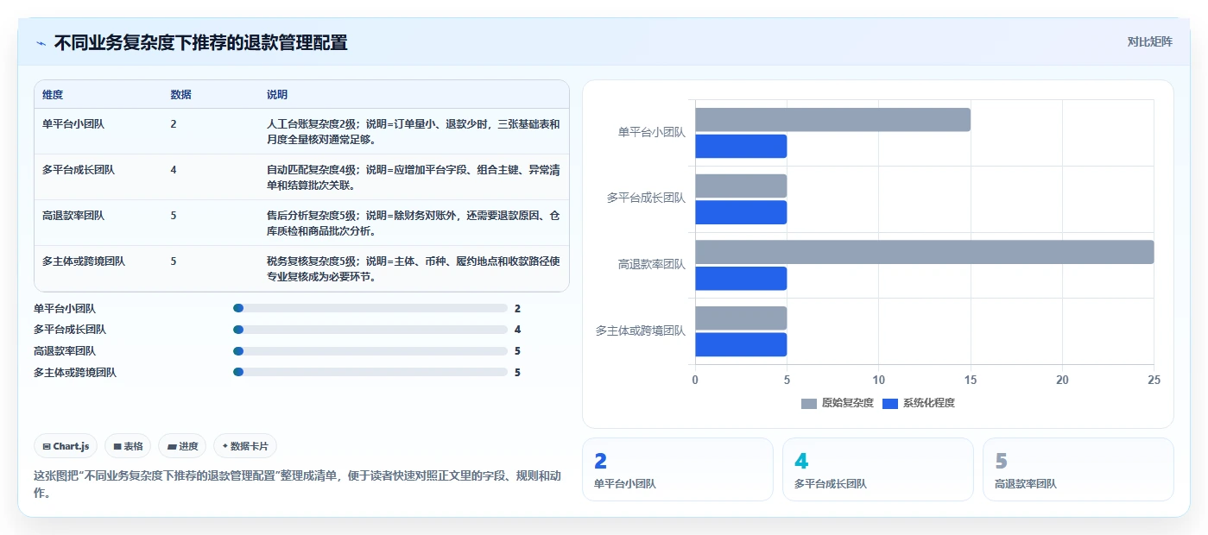Click gray bar for 单平台小团队 in chart

[x=832, y=120]
